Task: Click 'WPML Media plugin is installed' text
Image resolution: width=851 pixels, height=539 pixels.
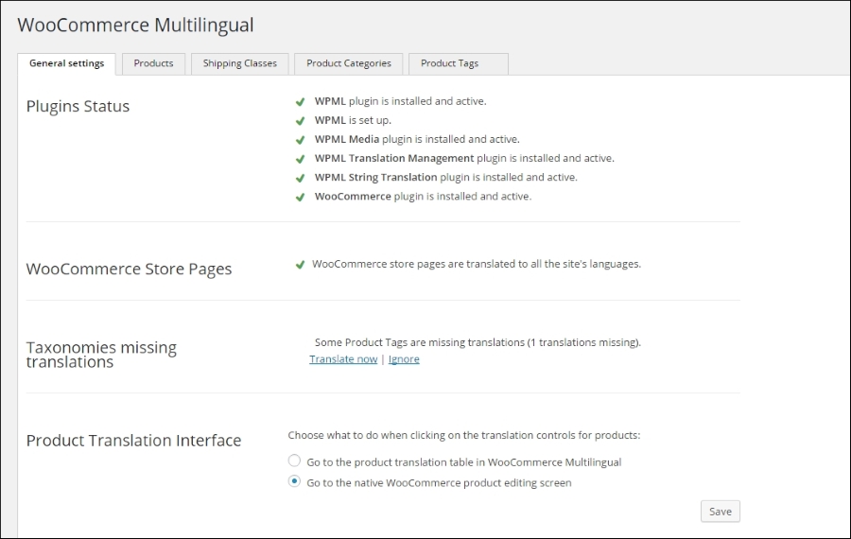Action: tap(417, 139)
